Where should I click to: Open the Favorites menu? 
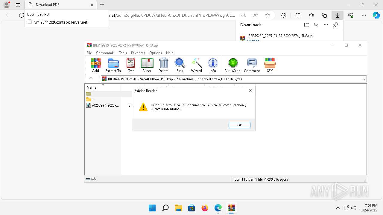[x=138, y=53]
